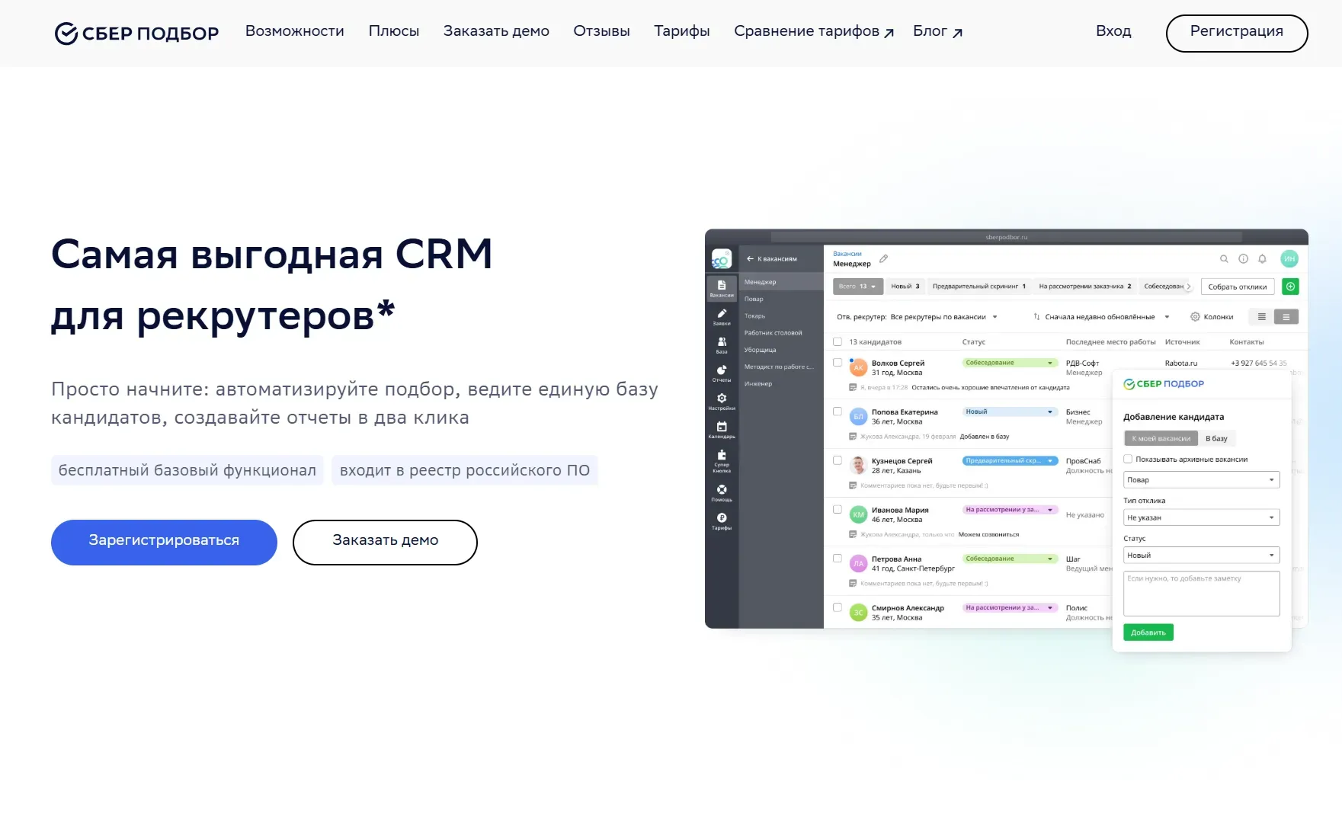Click the green plus add button

[1290, 287]
